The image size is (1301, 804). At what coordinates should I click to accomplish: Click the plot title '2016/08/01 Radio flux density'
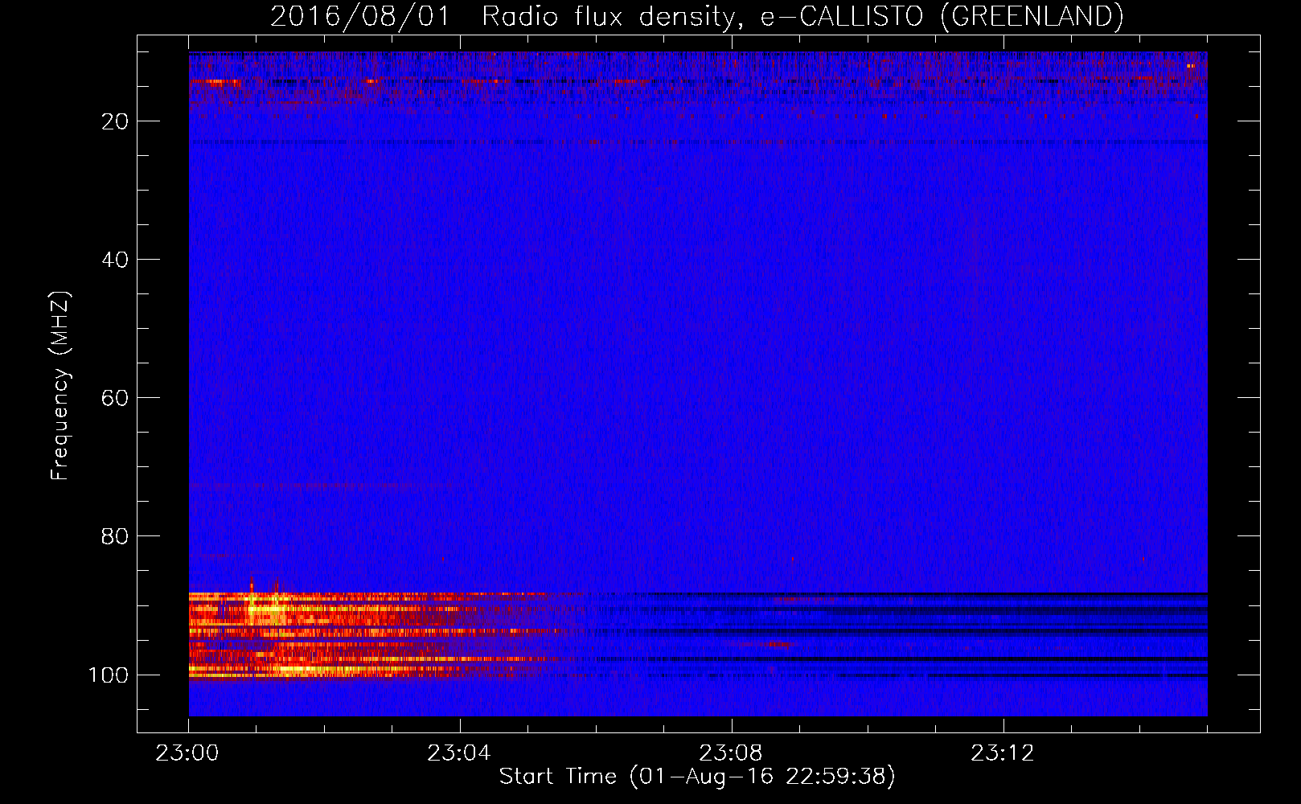click(x=697, y=16)
